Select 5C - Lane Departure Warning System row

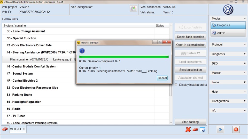click(x=86, y=123)
